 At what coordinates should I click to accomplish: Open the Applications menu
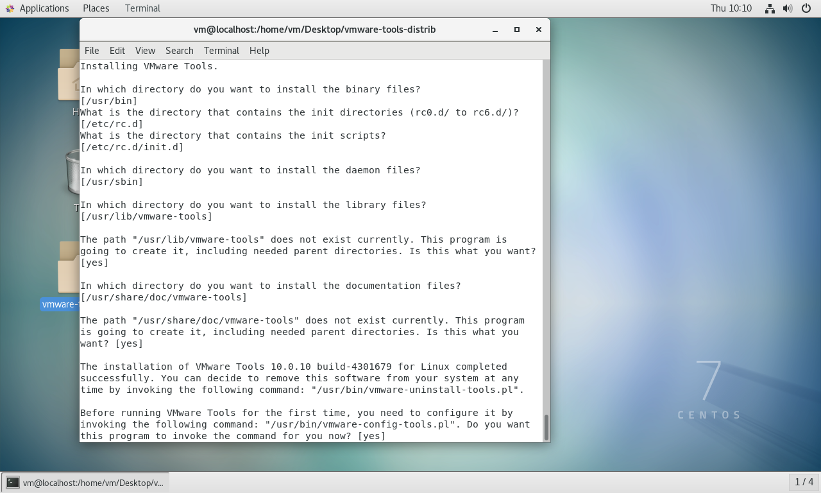[x=44, y=8]
